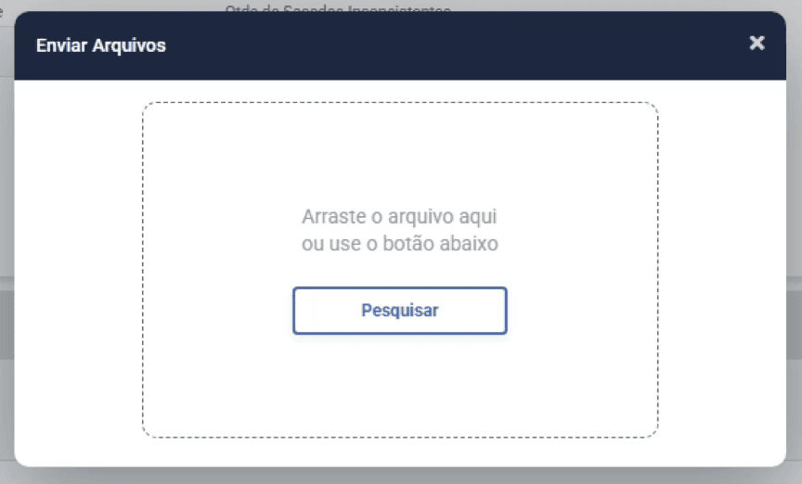The width and height of the screenshot is (802, 484).
Task: Close the Enviar Arquivos dialog with the X
Action: 757,43
